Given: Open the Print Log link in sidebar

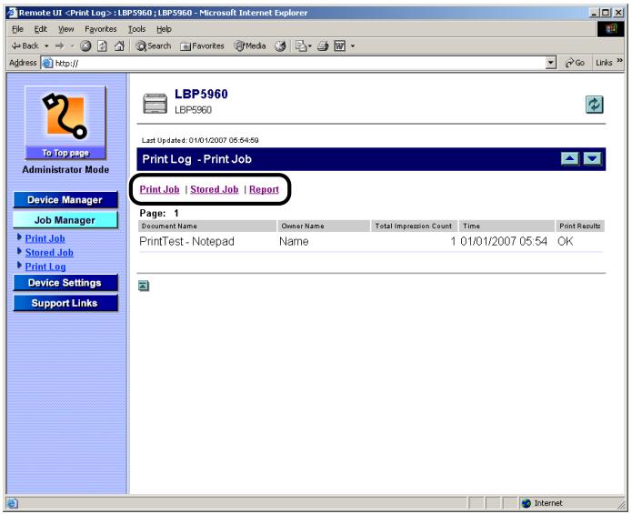Looking at the screenshot, I should 45,267.
